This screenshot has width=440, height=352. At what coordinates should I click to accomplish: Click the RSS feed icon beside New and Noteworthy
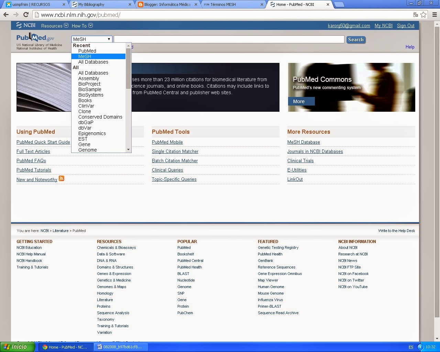point(61,178)
